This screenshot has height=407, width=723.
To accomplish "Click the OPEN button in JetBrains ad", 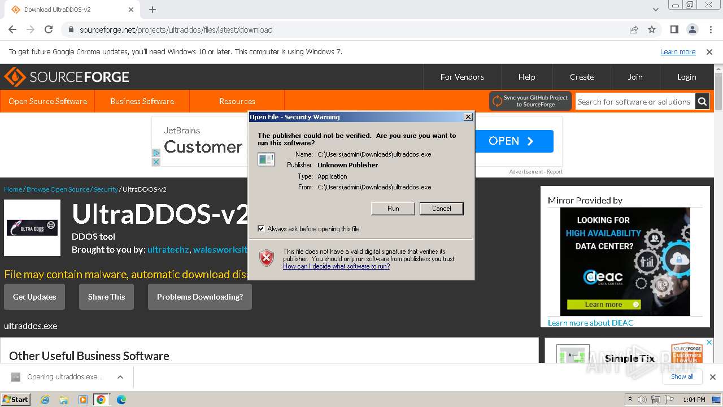I will pos(514,141).
